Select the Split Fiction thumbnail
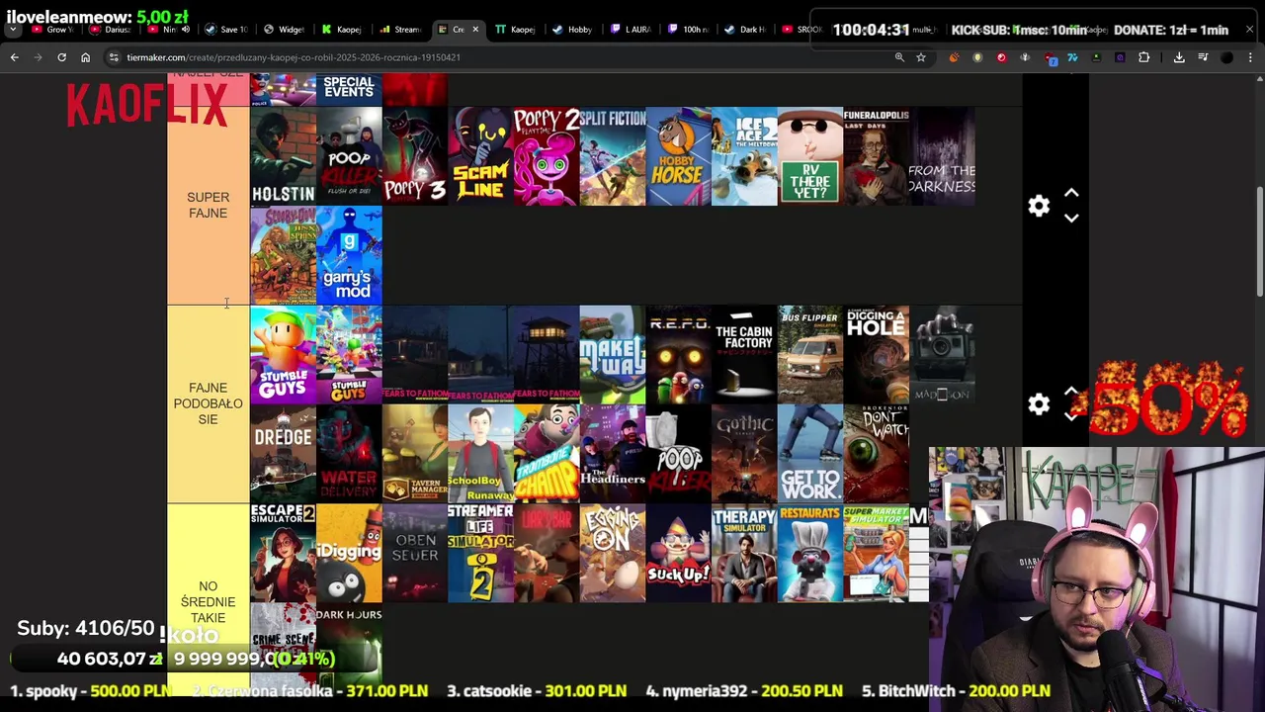The width and height of the screenshot is (1265, 712). (613, 156)
